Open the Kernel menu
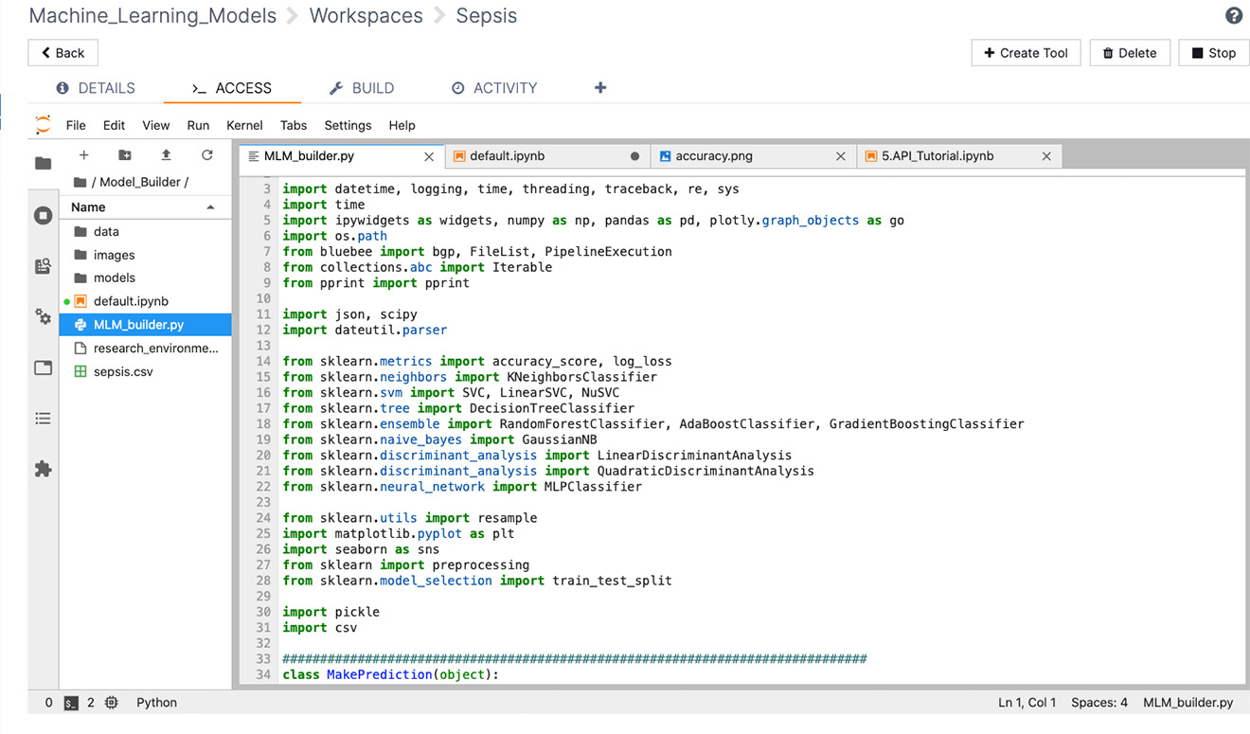This screenshot has width=1250, height=734. point(244,125)
